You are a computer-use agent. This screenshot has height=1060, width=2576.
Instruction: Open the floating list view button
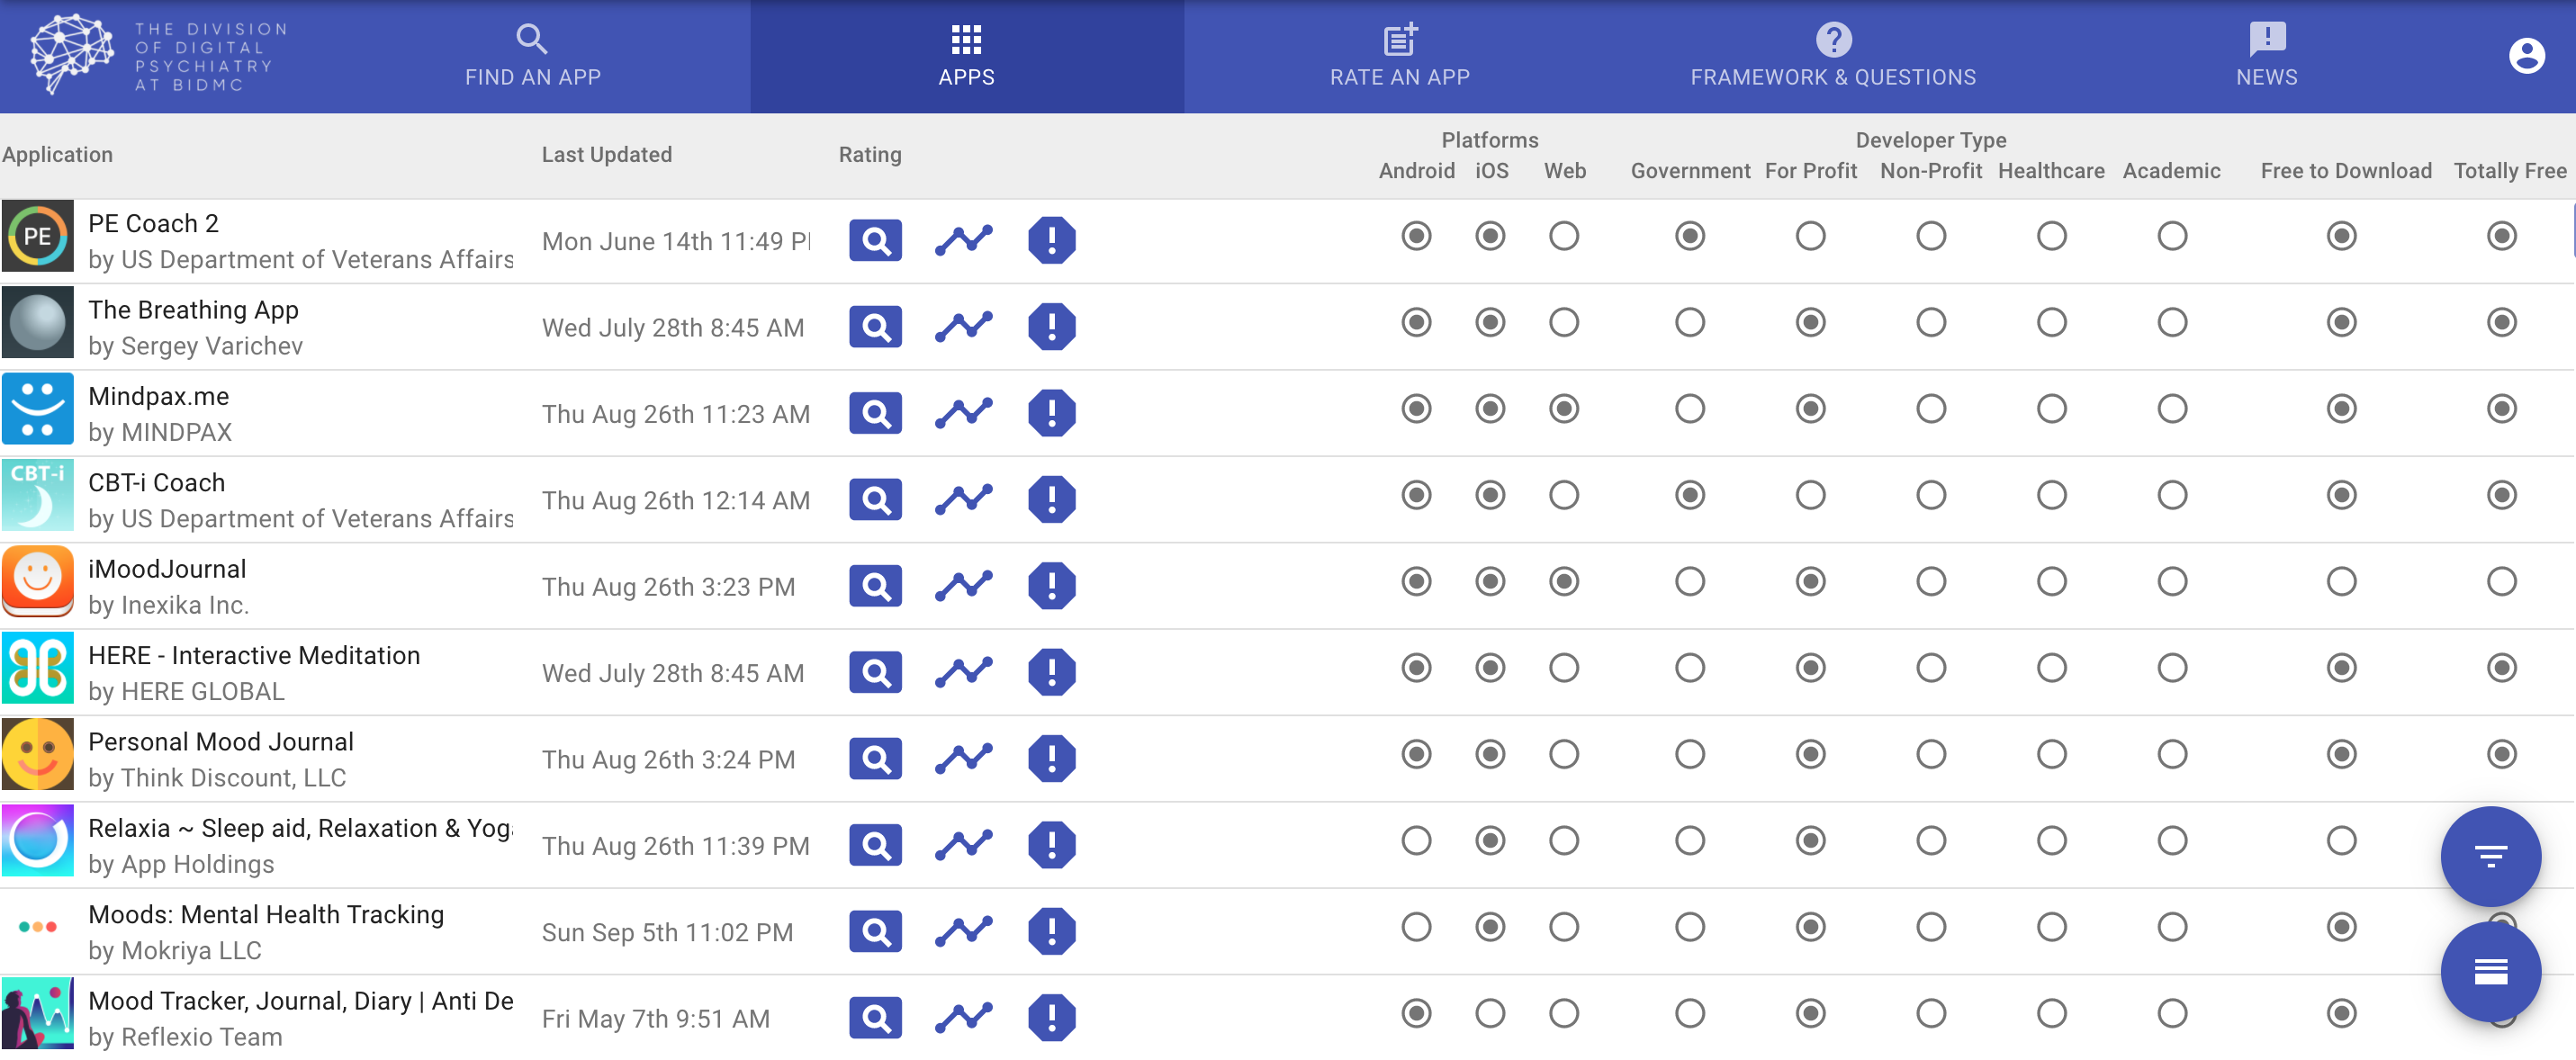(x=2490, y=971)
